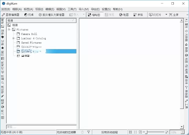
Task: Open the 导入(M) menu
Action: (84, 9)
